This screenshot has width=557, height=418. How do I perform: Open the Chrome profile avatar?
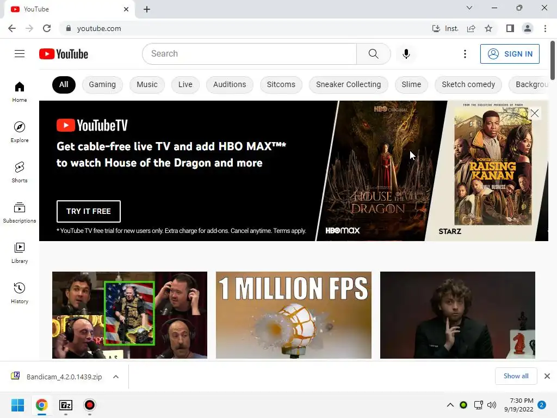pos(528,28)
